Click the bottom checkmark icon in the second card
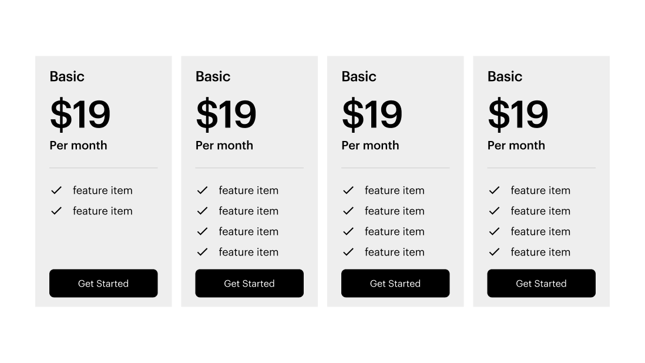 click(203, 252)
